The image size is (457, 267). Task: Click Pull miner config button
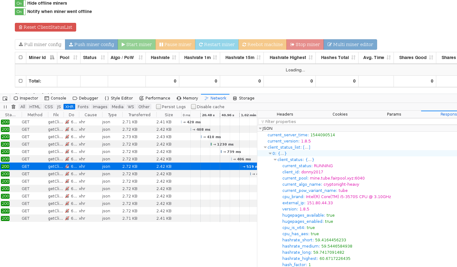40,44
